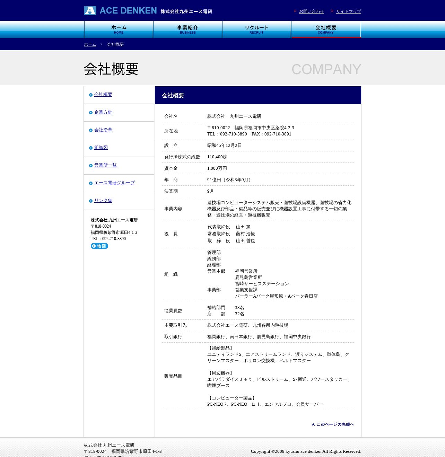Click the 決算期 row label
The width and height of the screenshot is (445, 457).
[171, 191]
